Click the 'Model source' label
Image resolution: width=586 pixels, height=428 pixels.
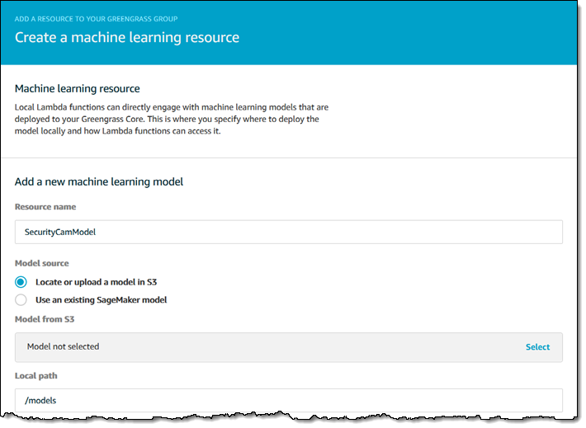click(42, 264)
